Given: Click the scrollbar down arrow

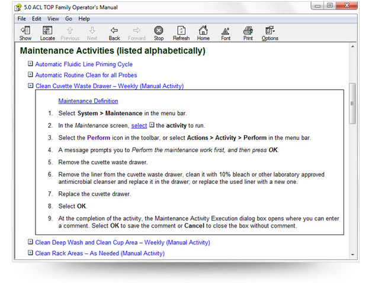Looking at the screenshot, I should pyautogui.click(x=352, y=255).
